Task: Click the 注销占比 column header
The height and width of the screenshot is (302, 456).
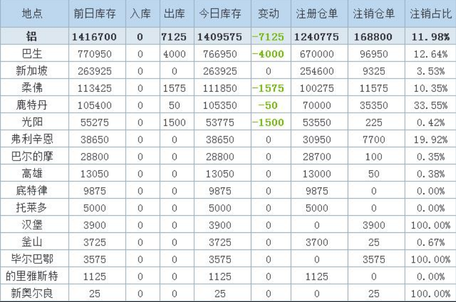Action: (x=430, y=14)
